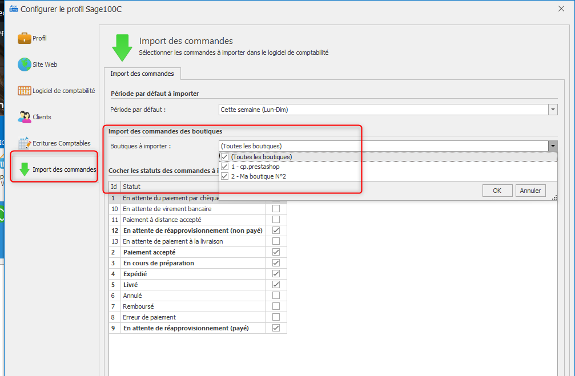Click the Livré row text
The height and width of the screenshot is (376, 575).
(x=131, y=285)
